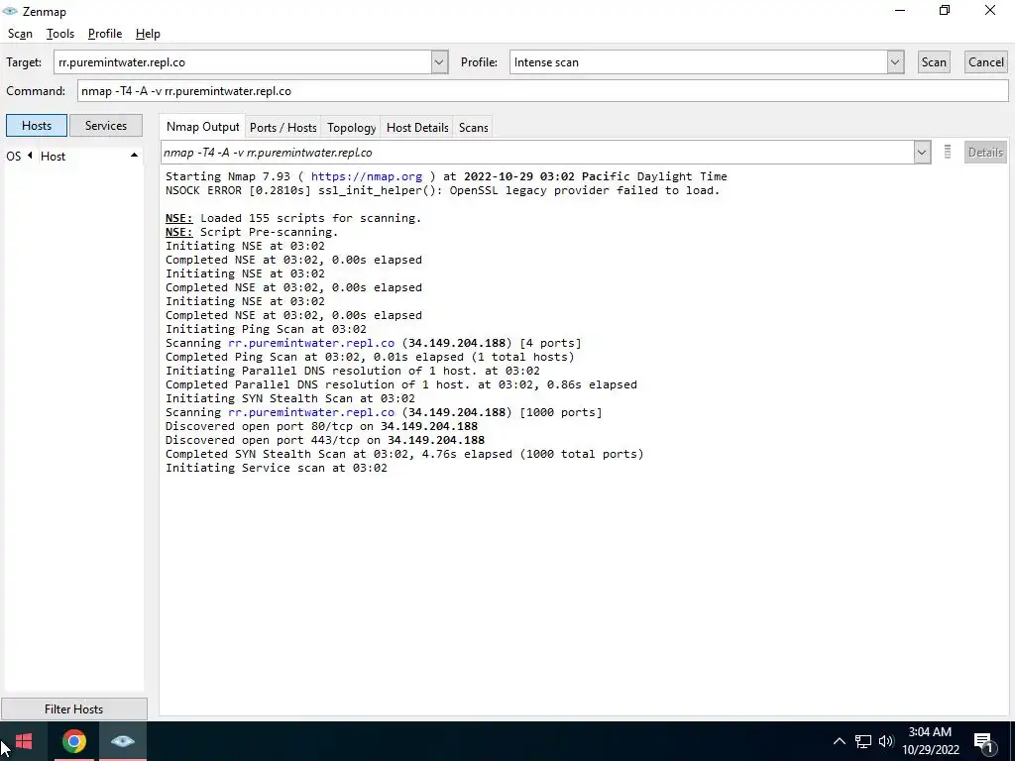Image resolution: width=1015 pixels, height=761 pixels.
Task: Switch to the Topology tab
Action: [x=351, y=128]
